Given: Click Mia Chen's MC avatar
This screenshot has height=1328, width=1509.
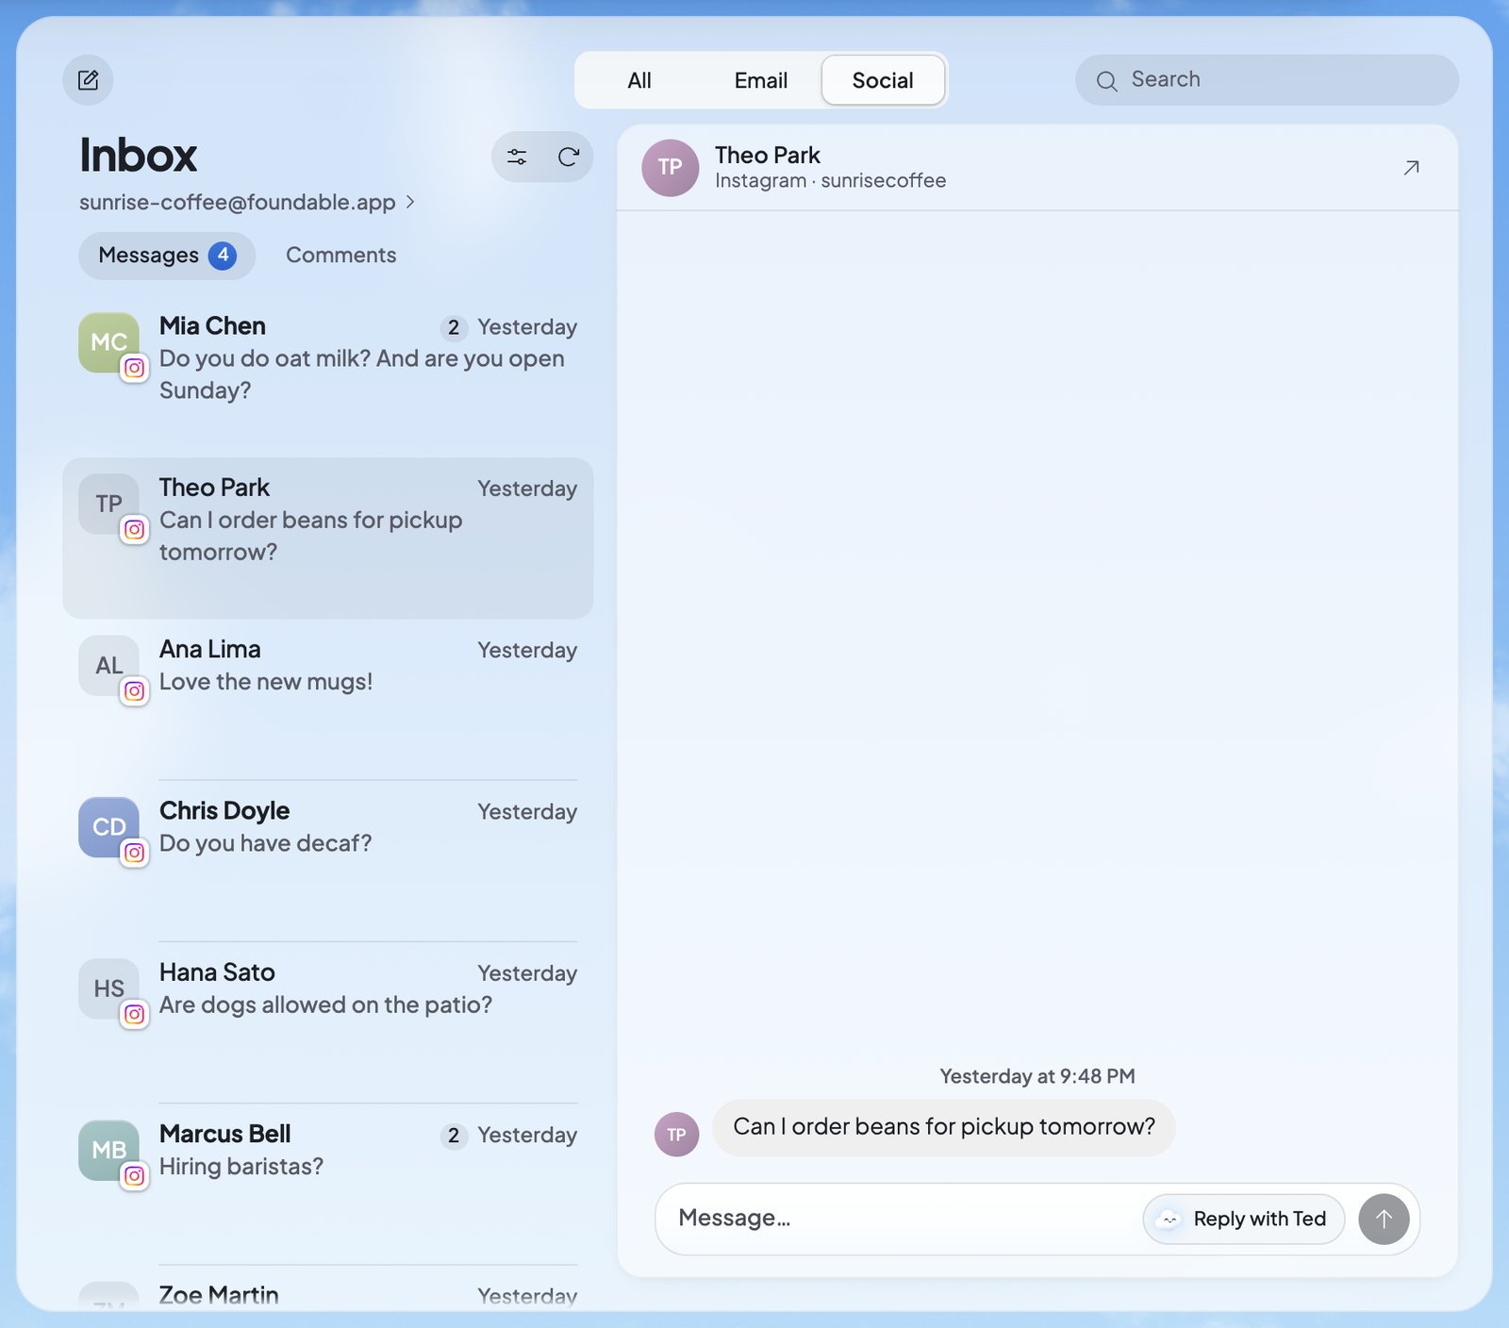Looking at the screenshot, I should [x=108, y=342].
